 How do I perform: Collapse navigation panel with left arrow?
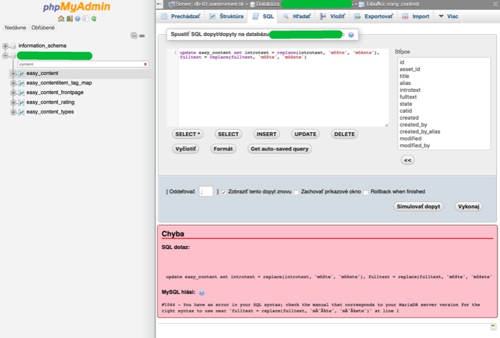coord(160,4)
